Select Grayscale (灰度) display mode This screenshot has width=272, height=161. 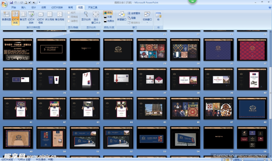point(108,17)
